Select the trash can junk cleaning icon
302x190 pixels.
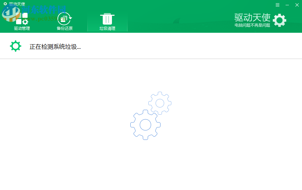click(x=107, y=19)
